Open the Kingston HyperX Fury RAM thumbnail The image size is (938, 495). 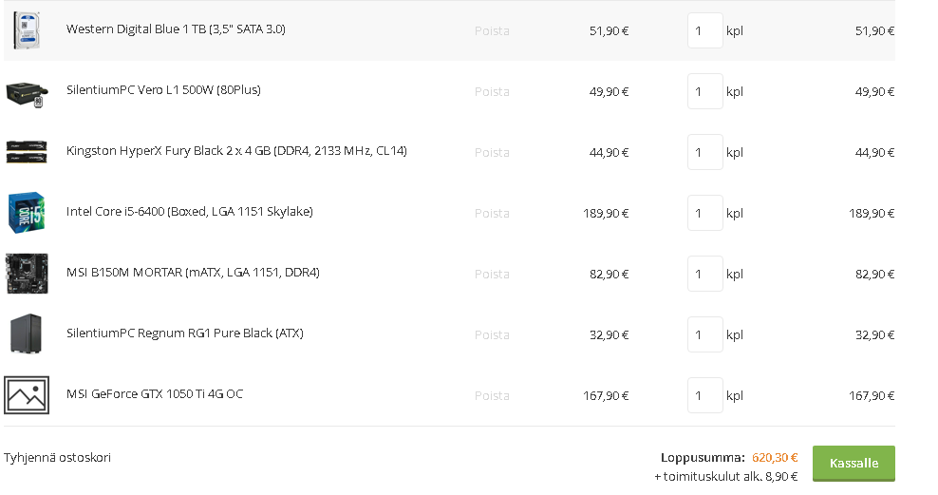(x=27, y=152)
